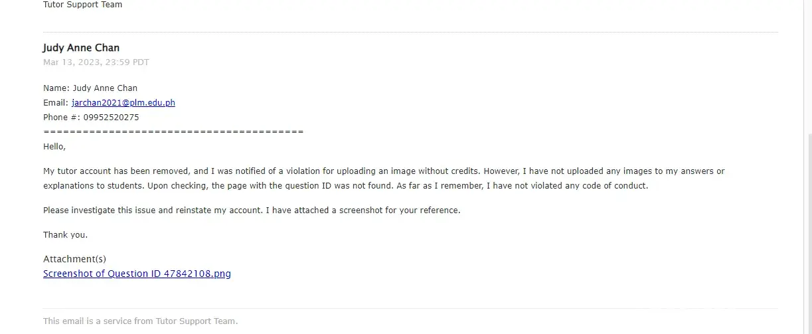Screen dimensions: 812x334
Task: Click the 'Hello,' greeting text
Action: point(54,147)
